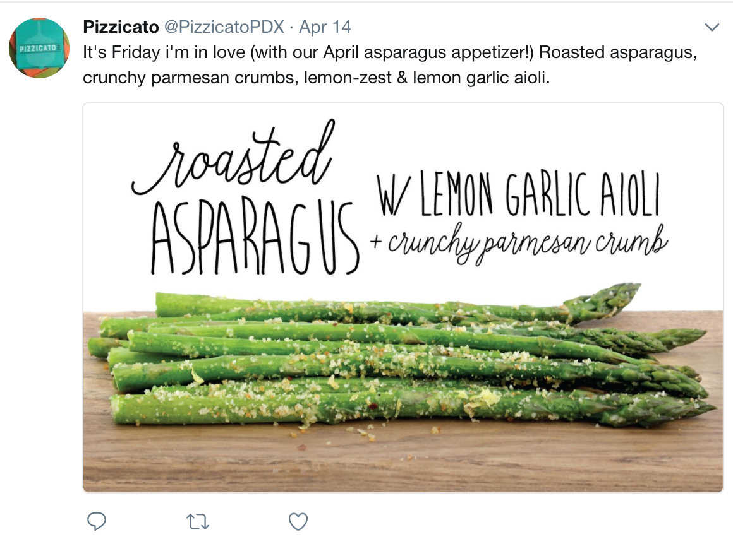733x544 pixels.
Task: Click the wooden cutting board below the asparagus
Action: tap(403, 460)
